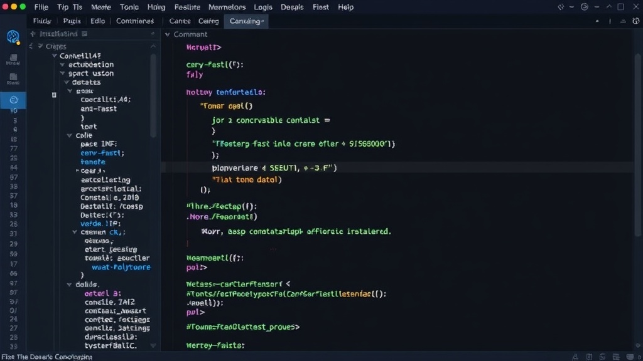Click the tree panel vertical scrollbar thumb

[x=153, y=95]
